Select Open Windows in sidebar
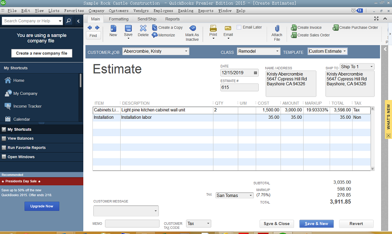The height and width of the screenshot is (234, 392). click(41, 157)
